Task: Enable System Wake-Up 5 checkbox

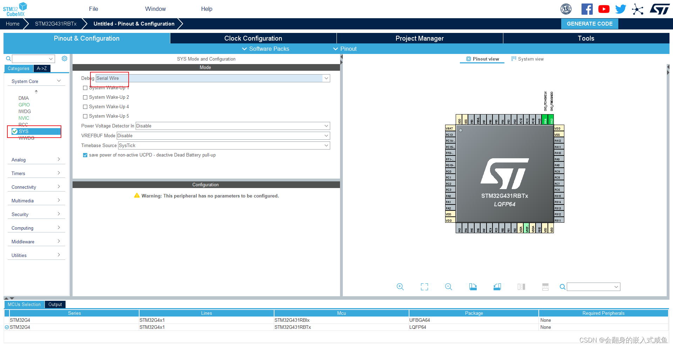Action: point(85,116)
